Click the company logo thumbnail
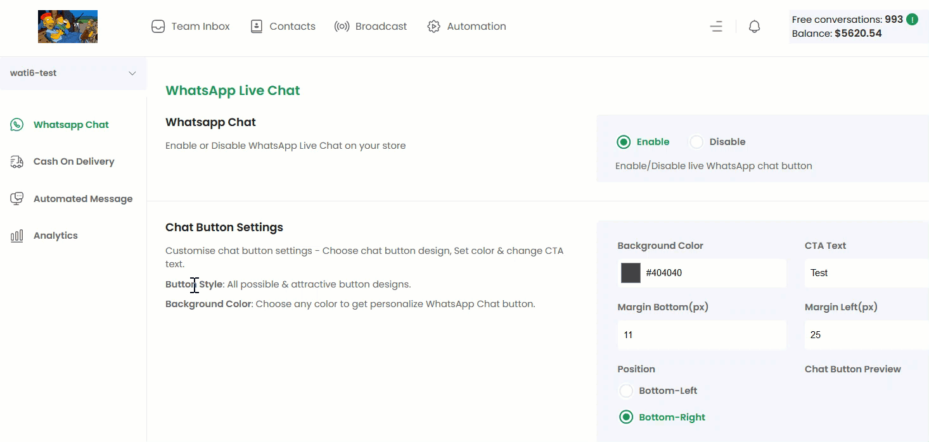 pyautogui.click(x=68, y=27)
